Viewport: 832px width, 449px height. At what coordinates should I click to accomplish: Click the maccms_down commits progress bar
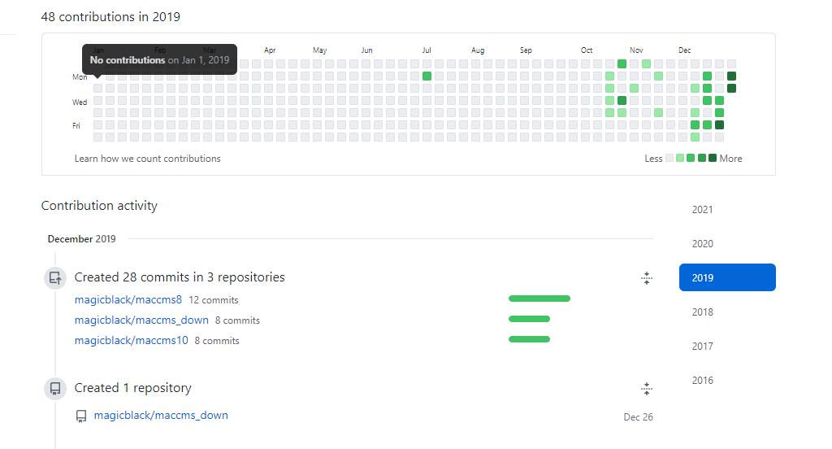(529, 319)
